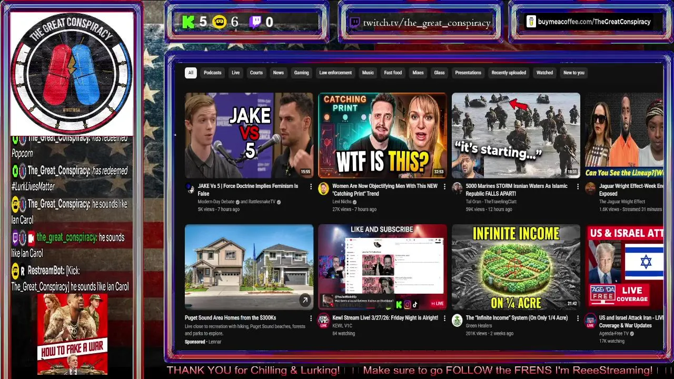Open 'Kewl Stream Live! 3/27/26' title
This screenshot has height=379, width=674.
point(385,318)
